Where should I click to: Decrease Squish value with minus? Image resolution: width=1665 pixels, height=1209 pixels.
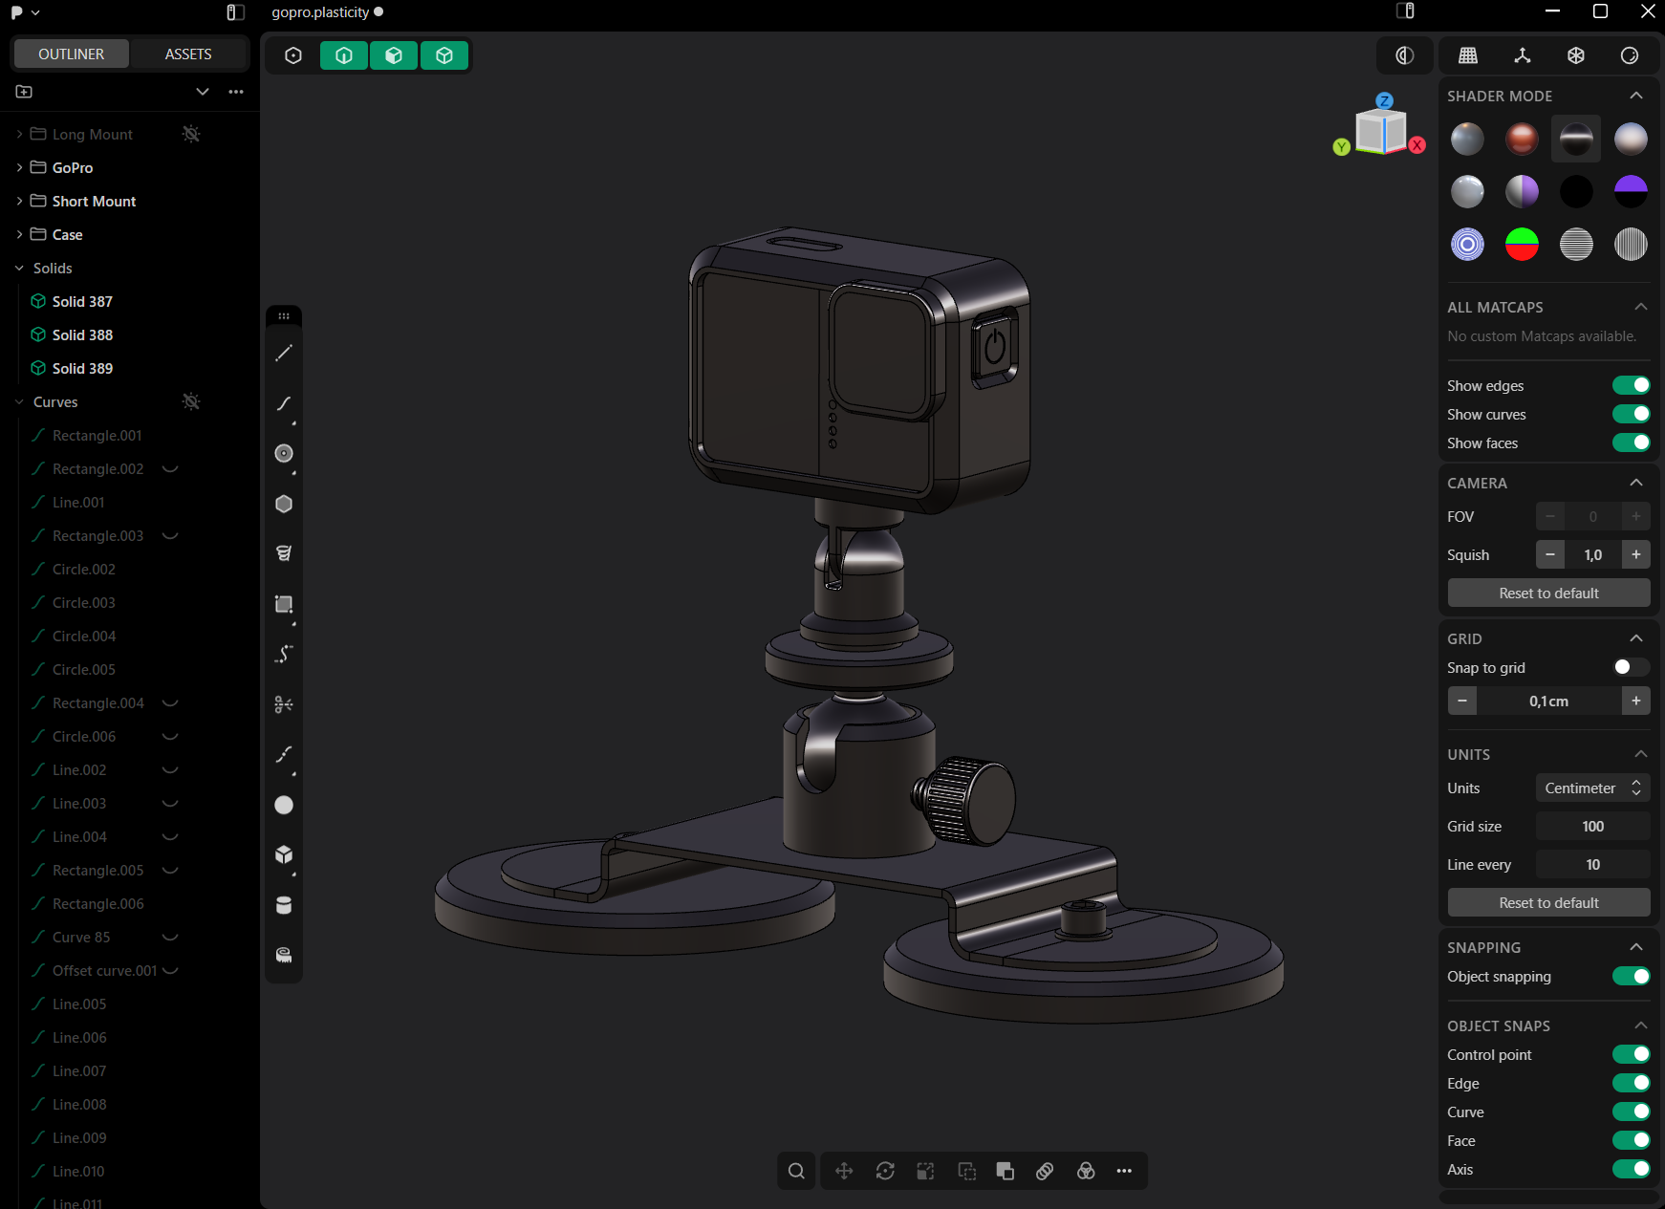1550,554
